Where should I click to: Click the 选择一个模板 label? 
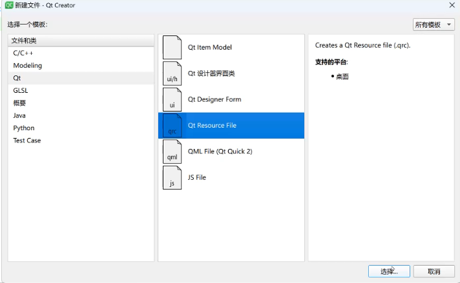27,24
